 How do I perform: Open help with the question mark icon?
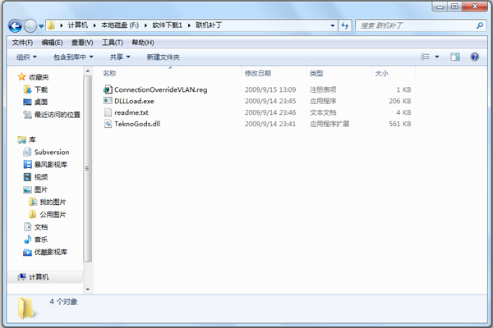tap(474, 57)
